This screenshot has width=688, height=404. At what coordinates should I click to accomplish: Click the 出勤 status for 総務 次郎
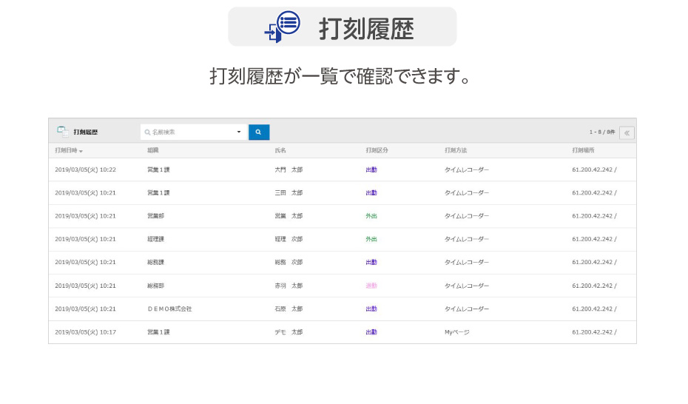pyautogui.click(x=371, y=262)
